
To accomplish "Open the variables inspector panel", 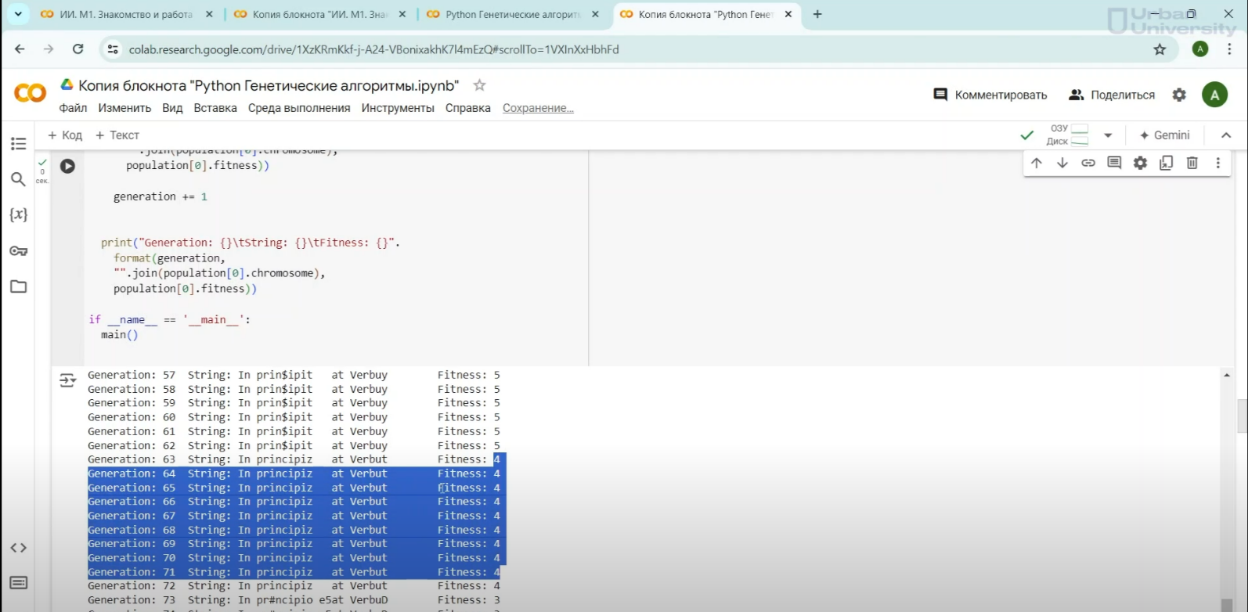I will pyautogui.click(x=19, y=214).
